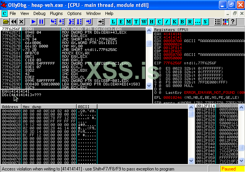Show Executable modules with E button
This screenshot has height=172, width=245.
pos(121,22)
